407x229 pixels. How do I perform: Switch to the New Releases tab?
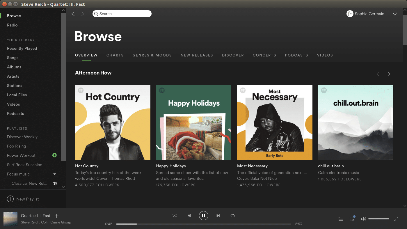tap(197, 55)
